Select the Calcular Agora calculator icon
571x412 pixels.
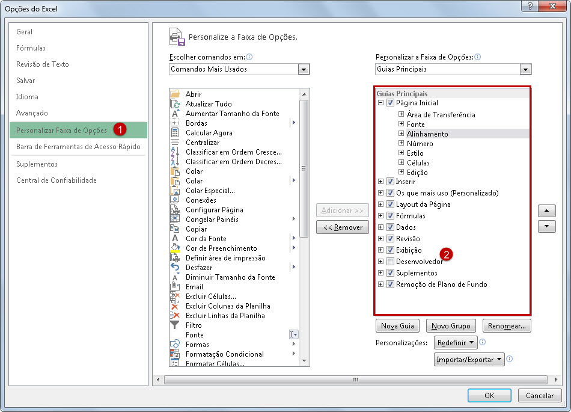175,133
